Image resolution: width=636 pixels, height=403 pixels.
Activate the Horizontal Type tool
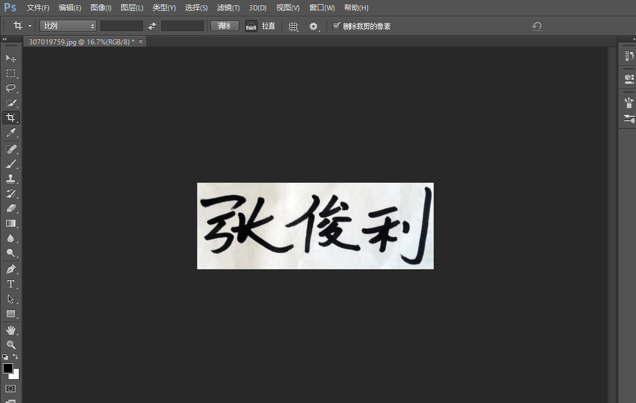point(11,284)
